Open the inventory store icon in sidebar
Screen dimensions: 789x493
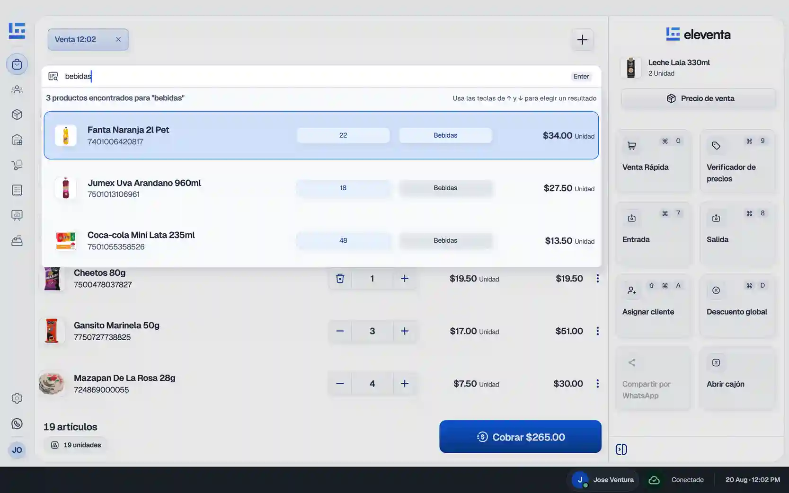17,140
